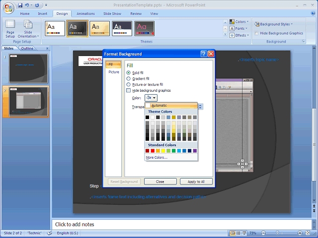Expand the Themes gallery

[225, 35]
